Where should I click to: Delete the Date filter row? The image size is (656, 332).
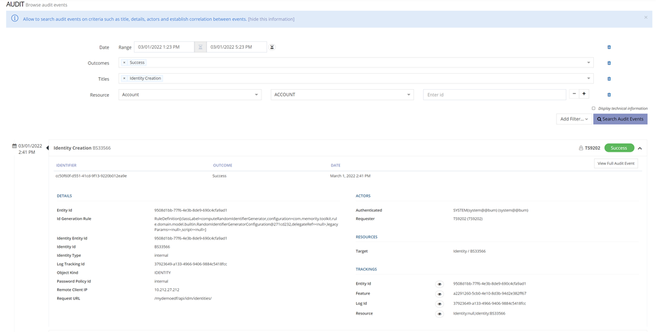[x=609, y=47]
